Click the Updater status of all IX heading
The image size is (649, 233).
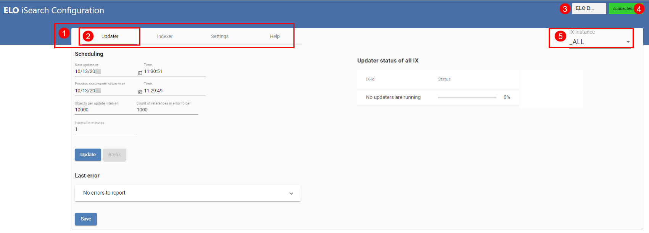(x=388, y=60)
